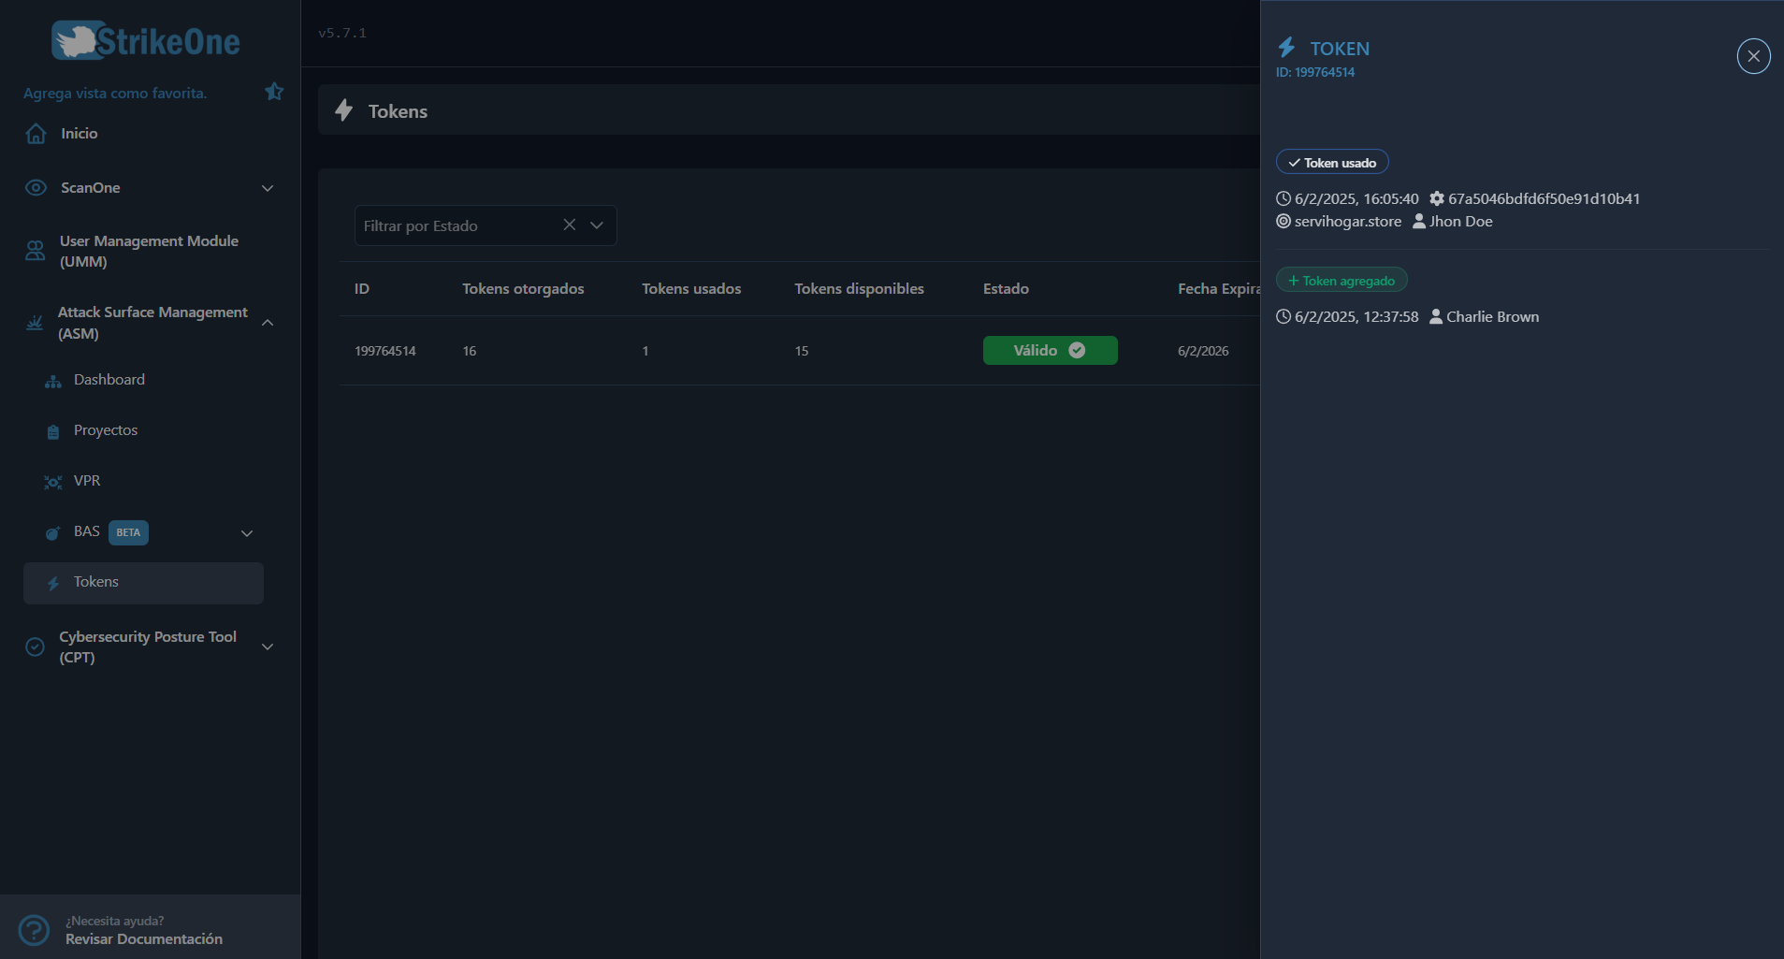Toggle the Token usado status chip

coord(1332,161)
